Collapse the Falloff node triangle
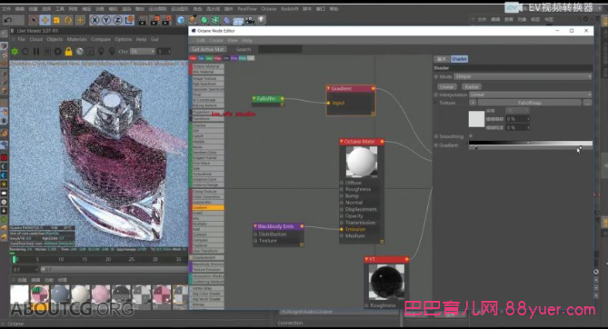Image resolution: width=608 pixels, height=329 pixels. 254,99
